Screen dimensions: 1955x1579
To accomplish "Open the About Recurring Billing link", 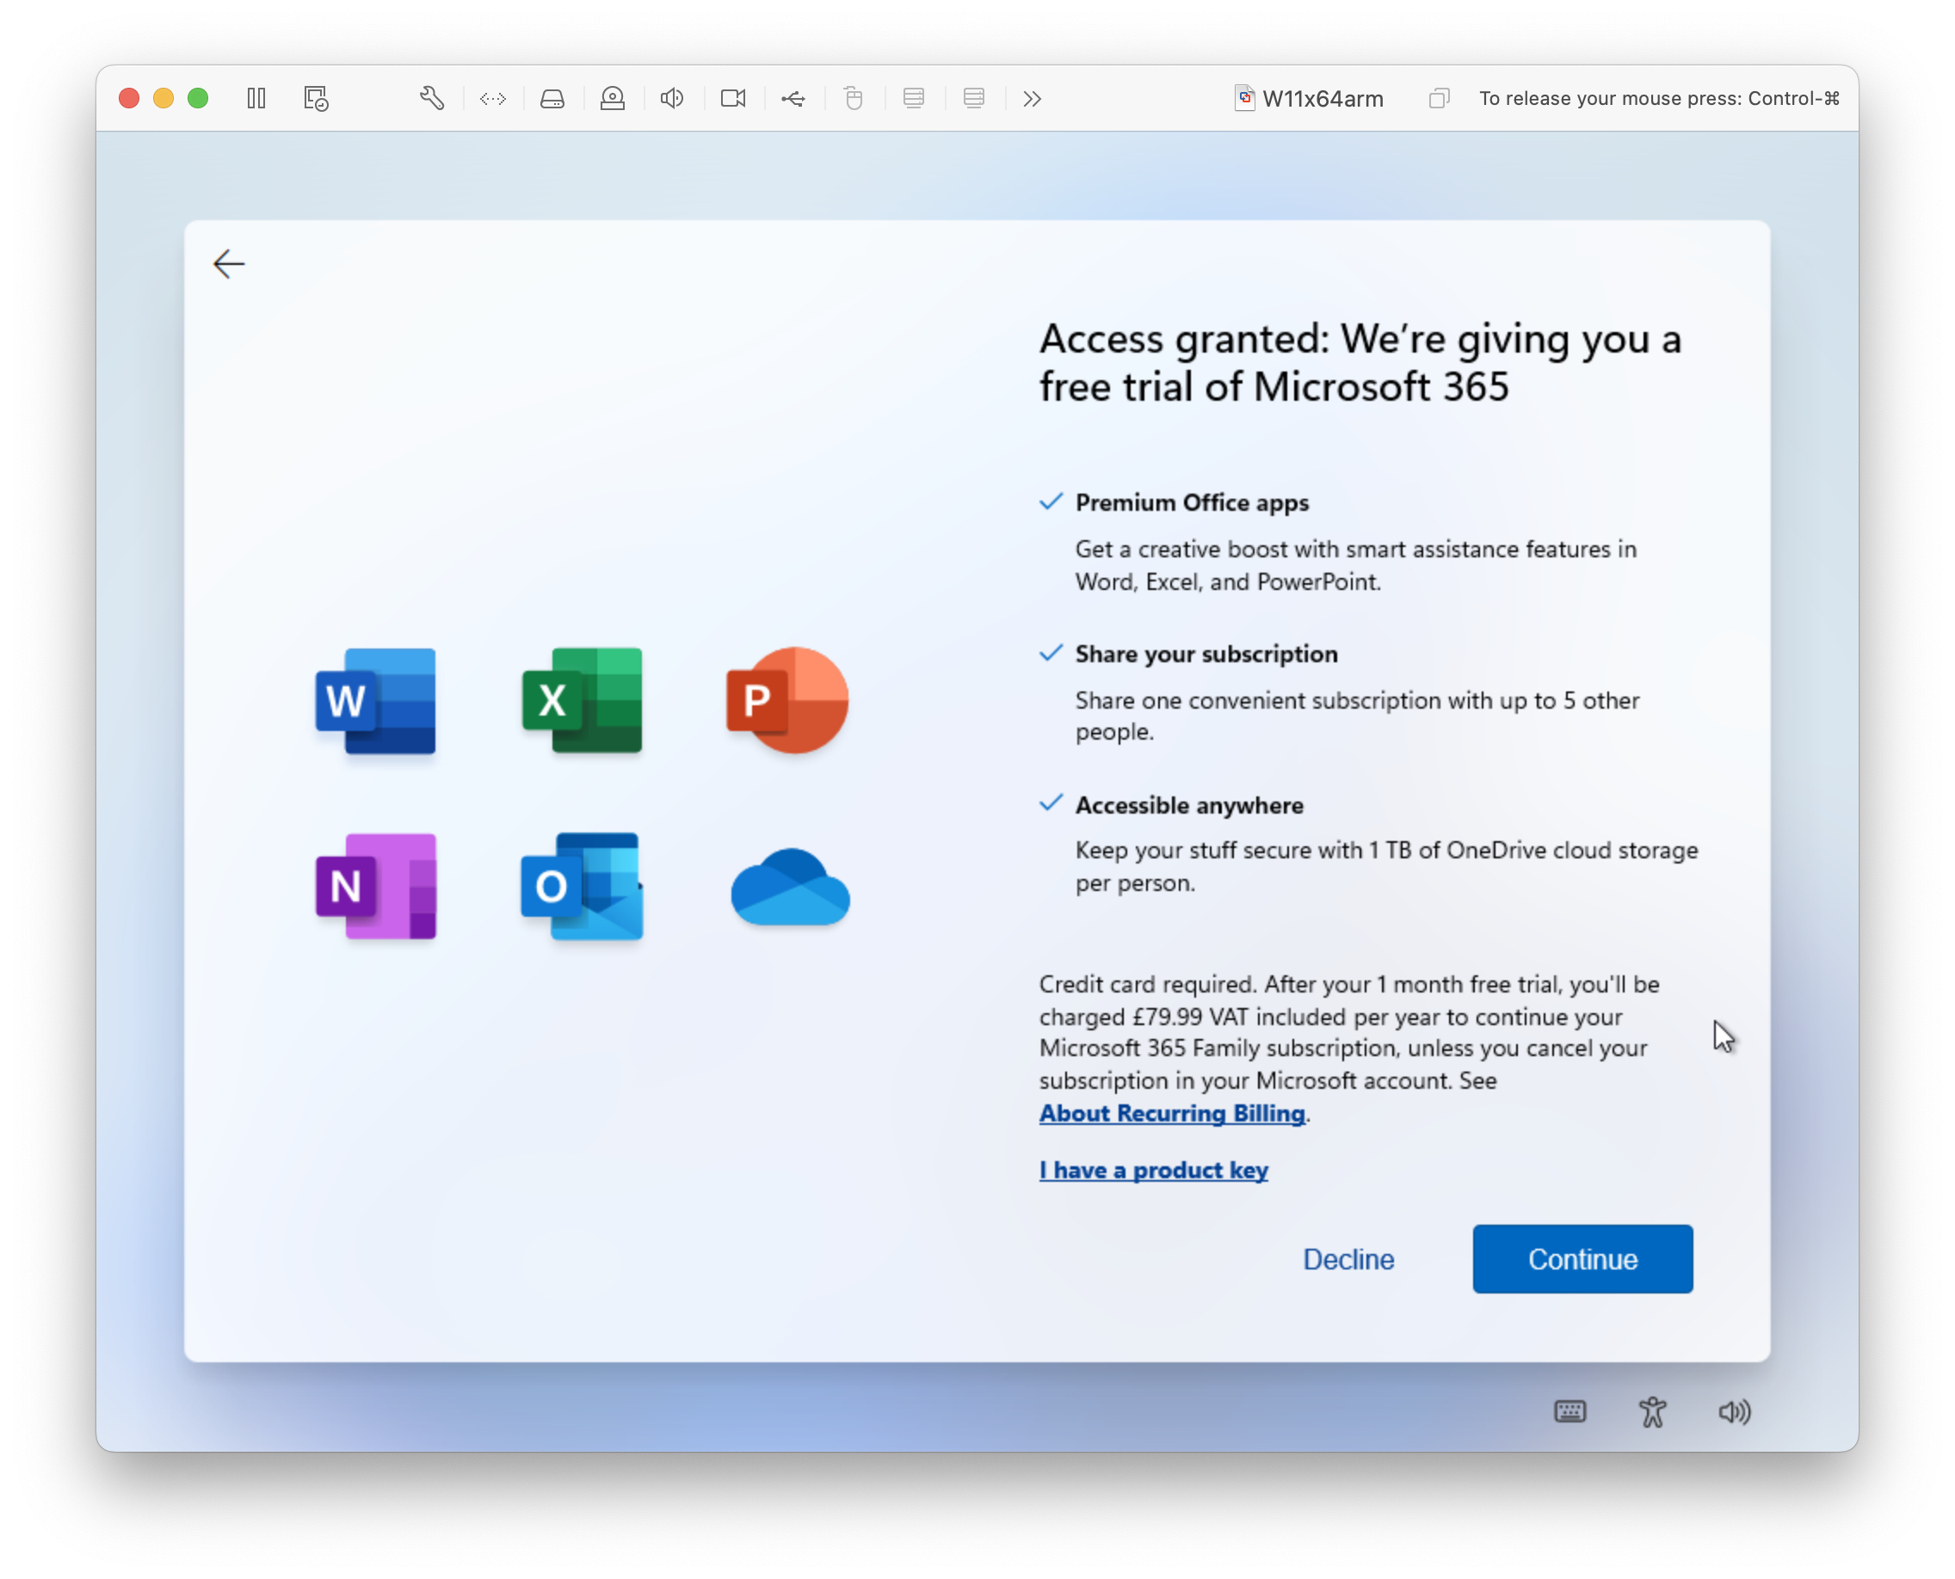I will (1172, 1114).
